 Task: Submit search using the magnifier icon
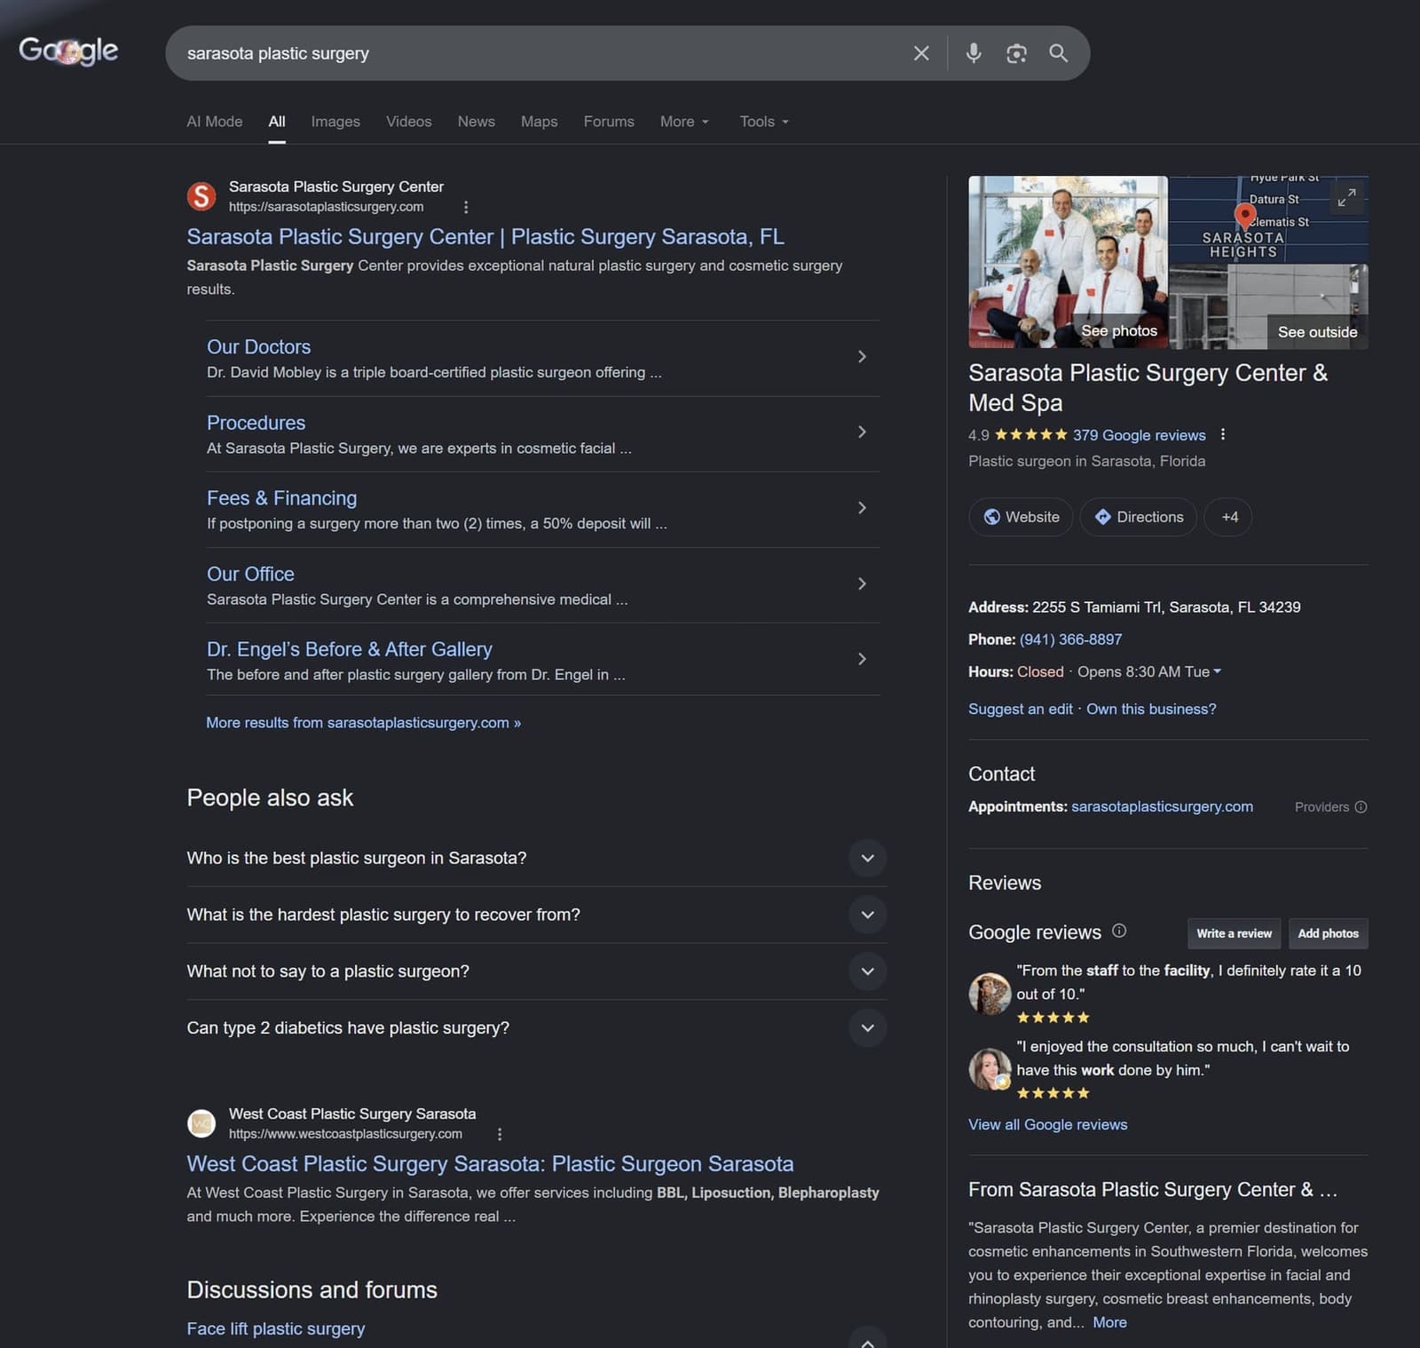1058,53
